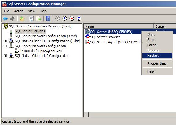
Task: Click the Pause Service toolbar icon
Action: click(x=65, y=18)
